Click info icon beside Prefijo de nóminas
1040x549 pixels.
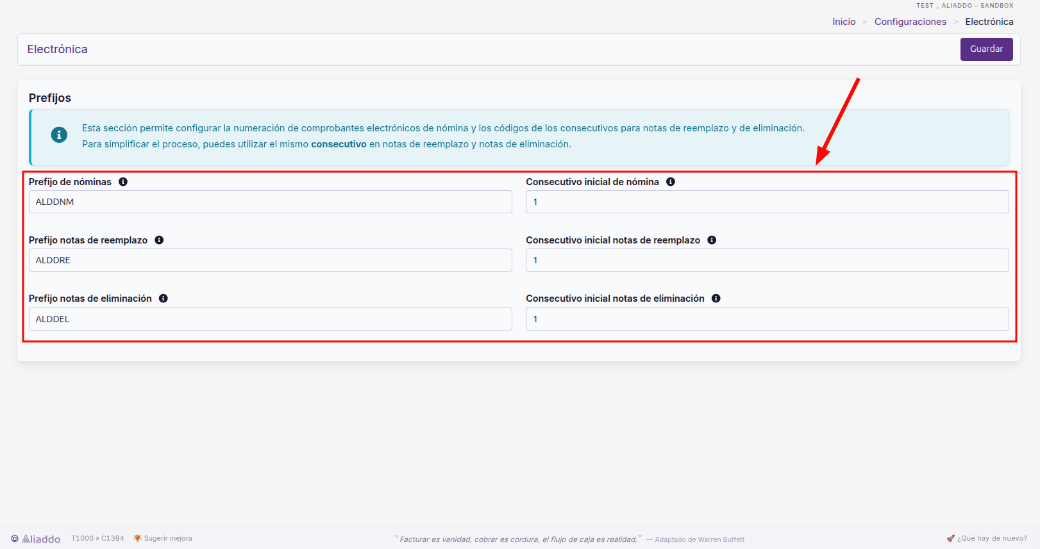123,182
